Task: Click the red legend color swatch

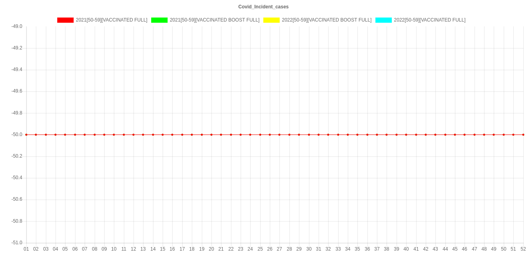Action: click(x=66, y=20)
